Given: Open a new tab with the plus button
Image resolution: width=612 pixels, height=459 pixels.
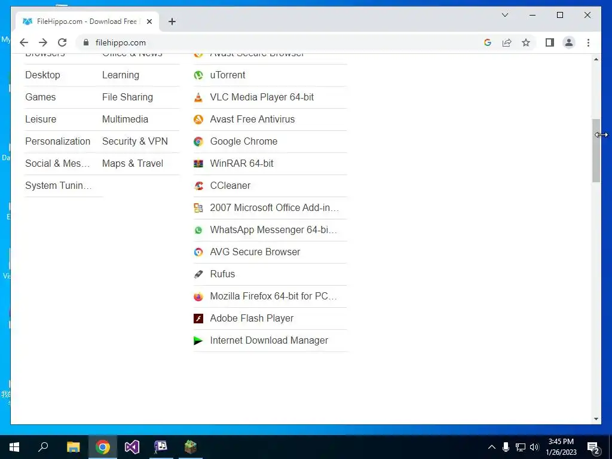Looking at the screenshot, I should tap(172, 22).
